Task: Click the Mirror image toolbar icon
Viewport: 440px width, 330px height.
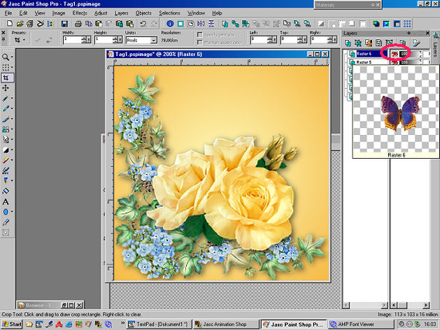Action: (201, 24)
